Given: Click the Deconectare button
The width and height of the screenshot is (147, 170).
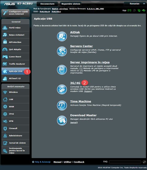Looking at the screenshot, I should click(47, 4).
